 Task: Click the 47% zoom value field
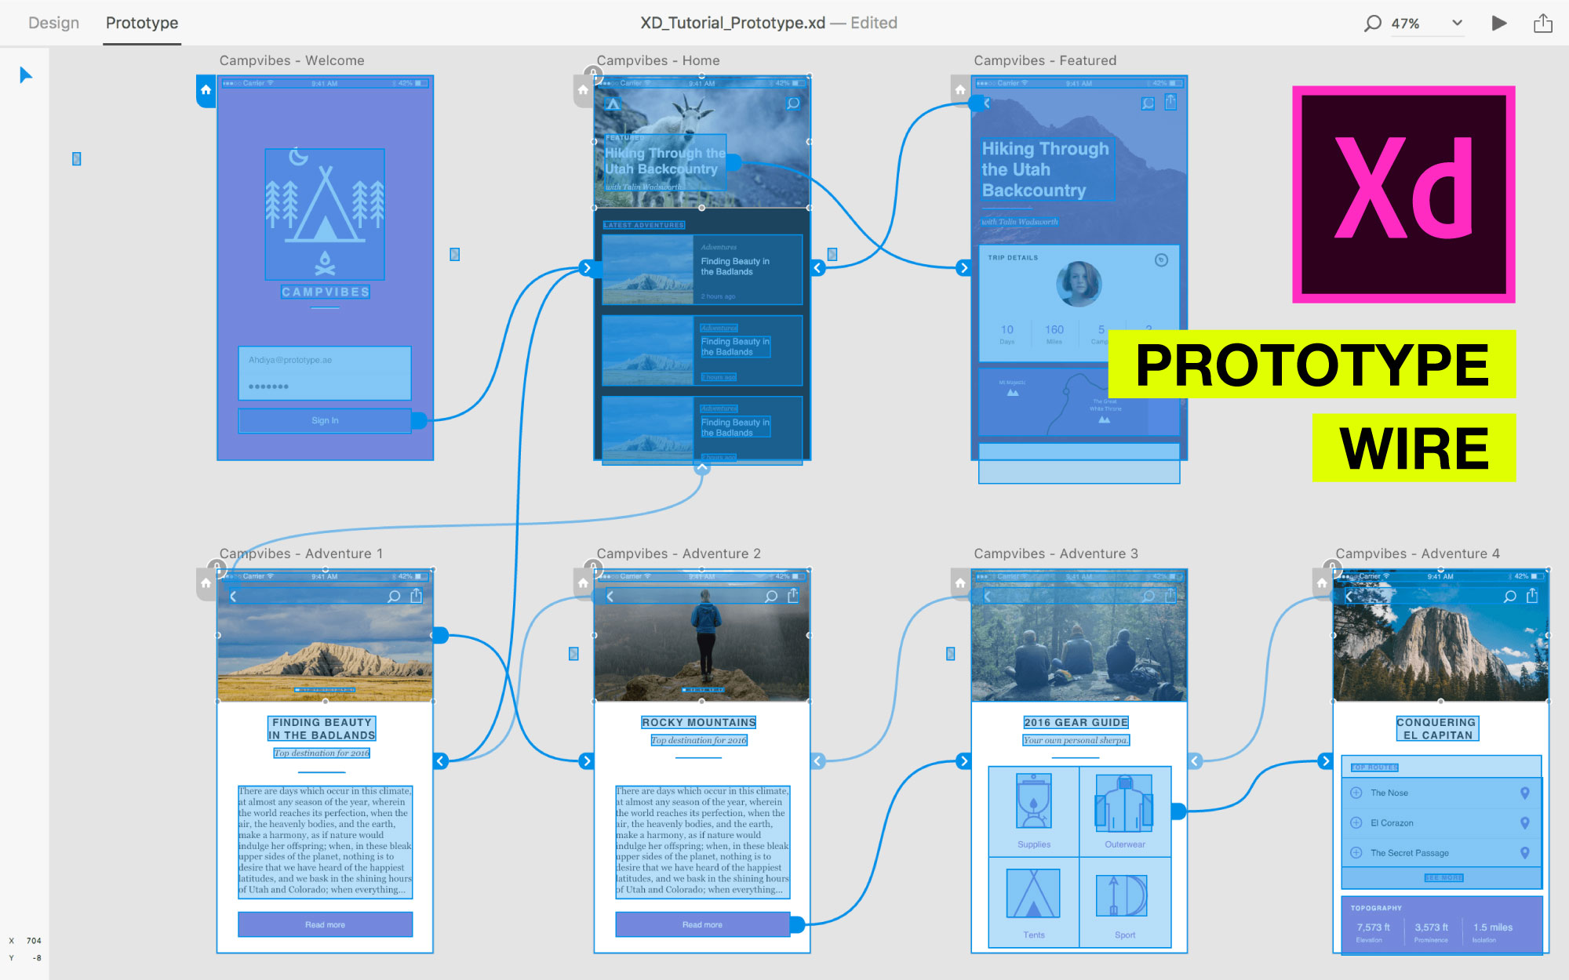[1405, 24]
